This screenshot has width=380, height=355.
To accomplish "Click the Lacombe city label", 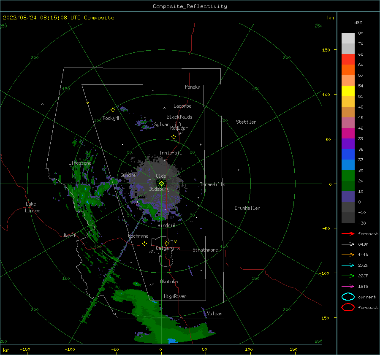I will coord(182,106).
